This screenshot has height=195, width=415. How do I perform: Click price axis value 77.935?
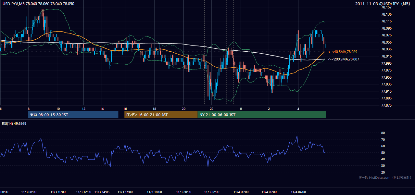[x=386, y=84]
